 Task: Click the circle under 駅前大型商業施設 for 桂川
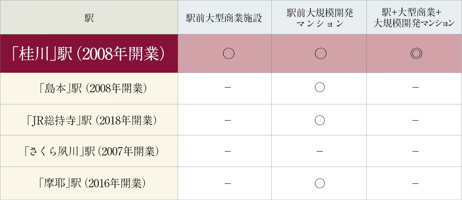coord(228,53)
